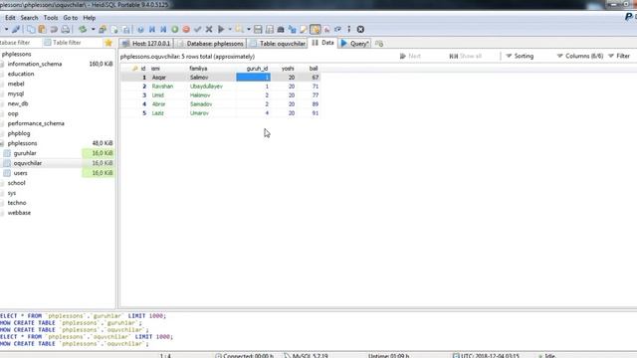The width and height of the screenshot is (637, 358).
Task: Run query with the play toolbar icon
Action: tap(221, 29)
